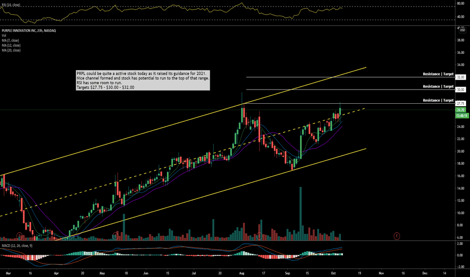This screenshot has width=470, height=277.
Task: Click the 80.00 RSI scale label
Action: [460, 4]
